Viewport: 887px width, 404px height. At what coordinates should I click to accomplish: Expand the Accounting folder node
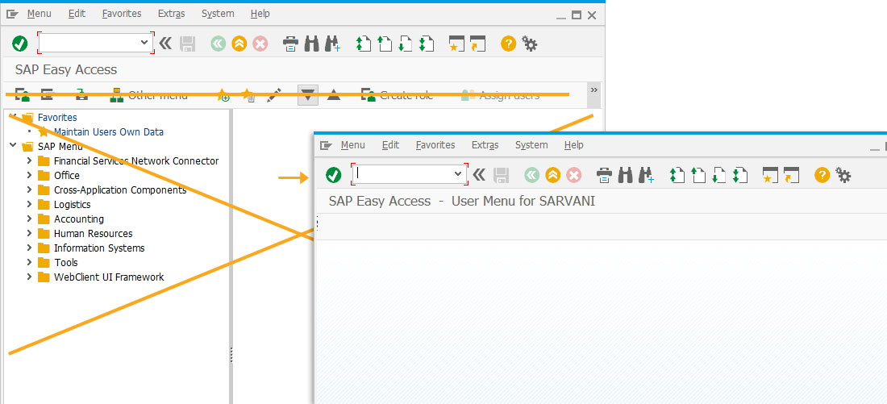pos(29,219)
